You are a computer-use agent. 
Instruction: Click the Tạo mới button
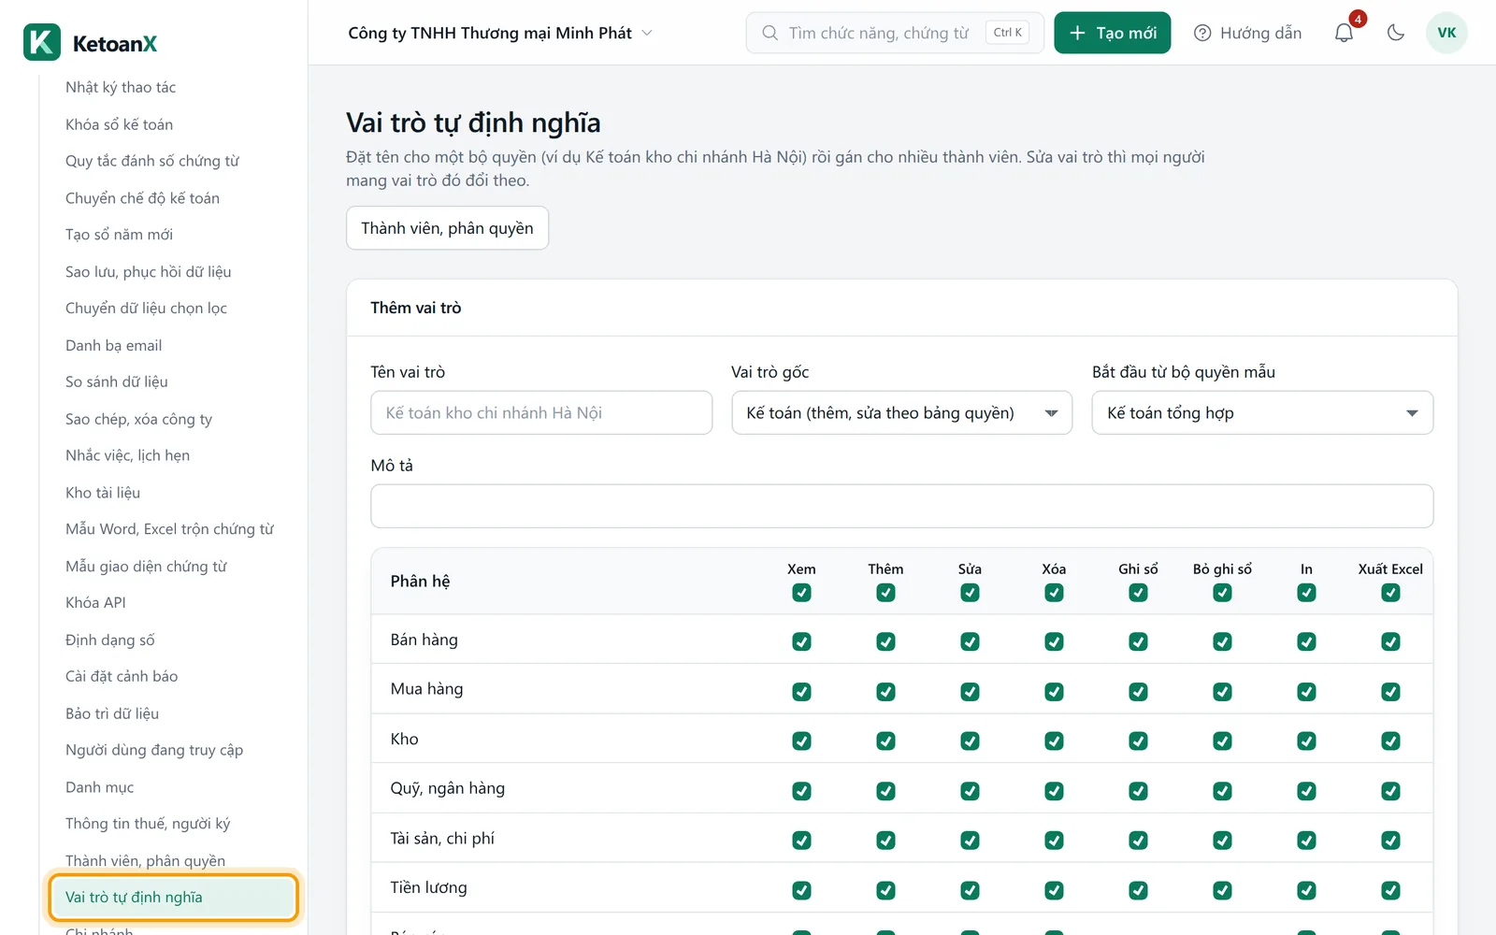point(1112,33)
